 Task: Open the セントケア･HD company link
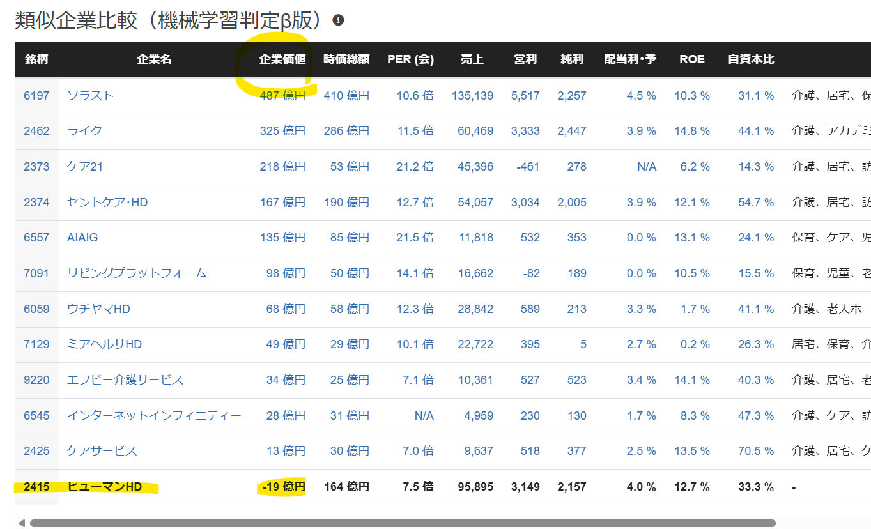107,203
